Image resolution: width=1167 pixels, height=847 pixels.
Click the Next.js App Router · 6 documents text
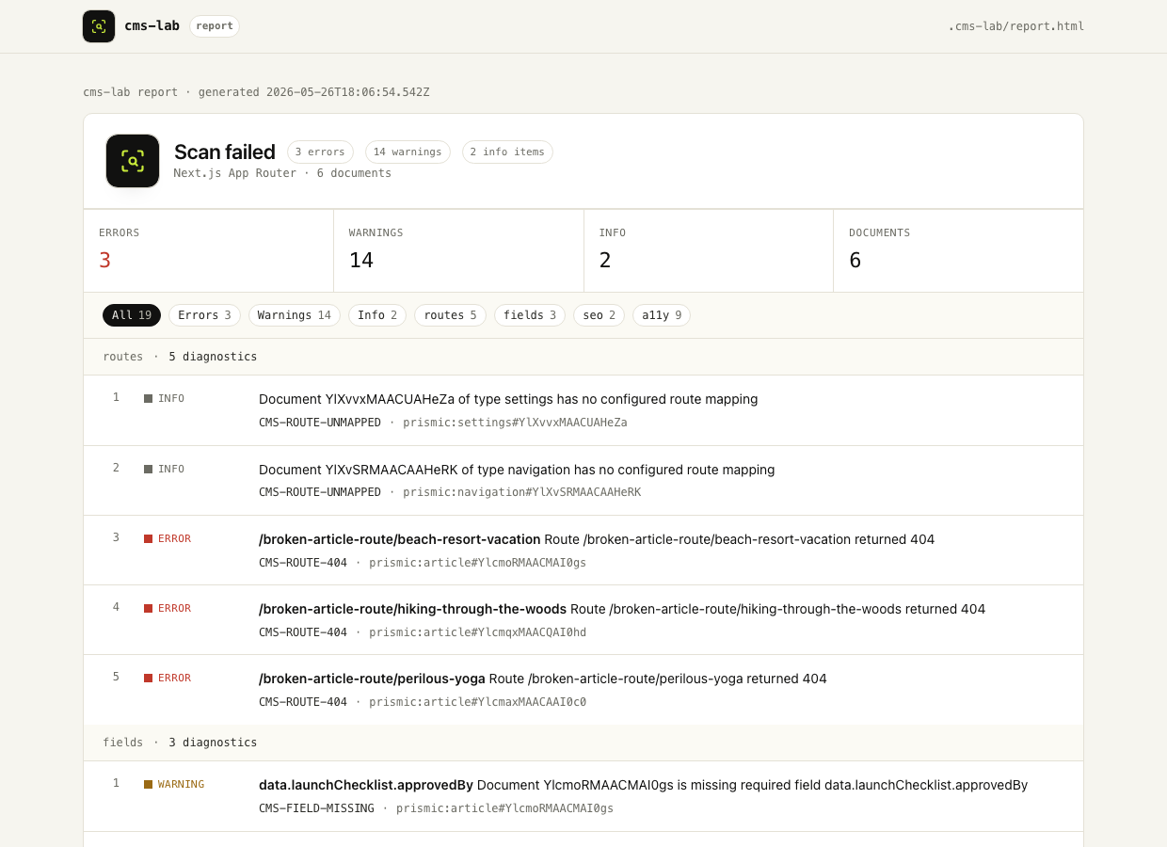(282, 173)
